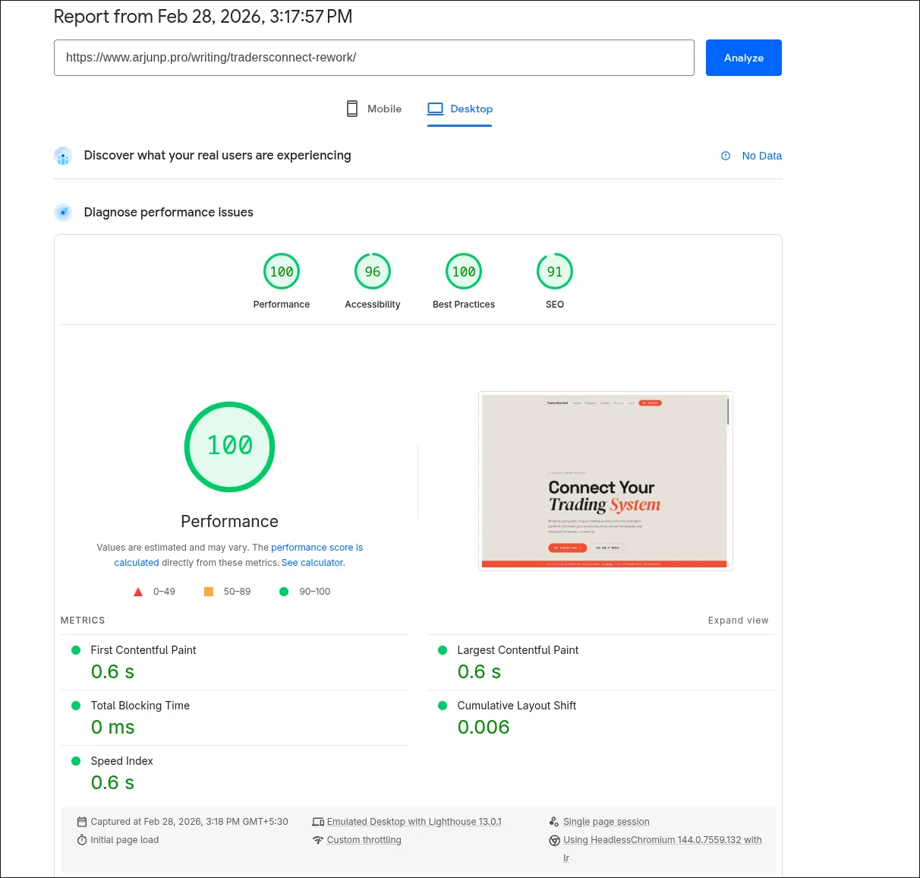Expand the First Contentful Paint metric

click(143, 650)
